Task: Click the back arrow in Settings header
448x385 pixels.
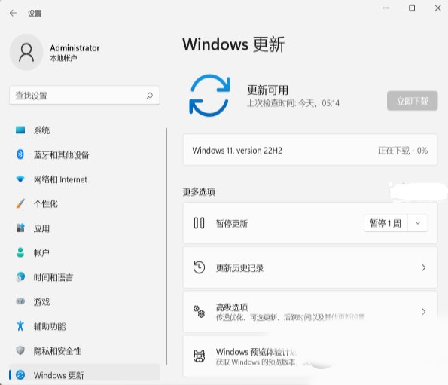Action: [13, 13]
